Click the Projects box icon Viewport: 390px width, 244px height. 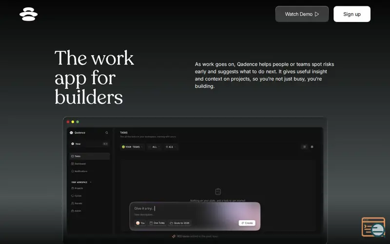73,188
